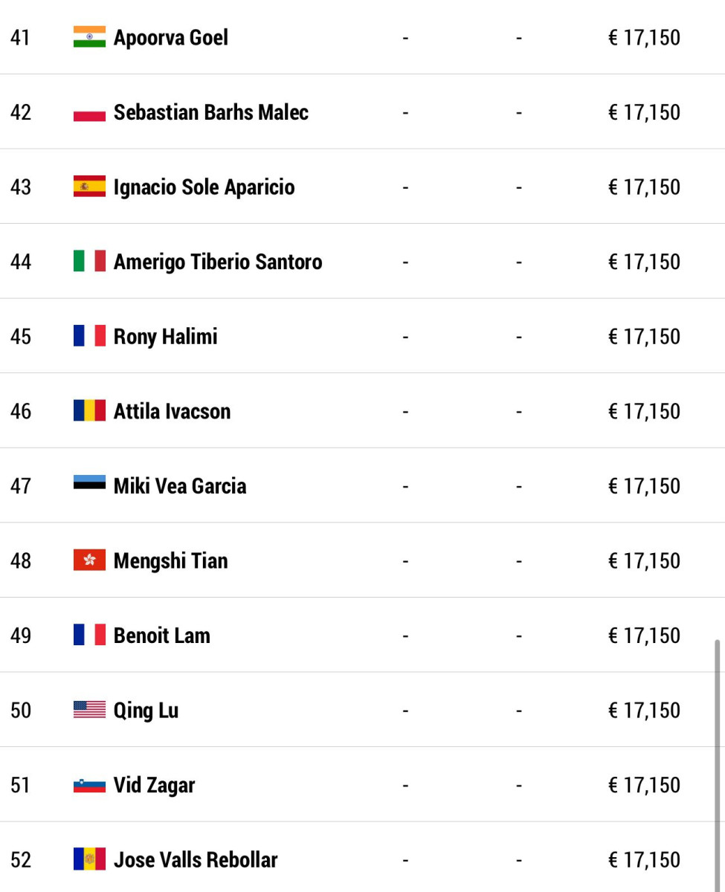Viewport: 725px width, 892px height.
Task: Click the Slovenia flag beside Vid Zagar
Action: (89, 784)
